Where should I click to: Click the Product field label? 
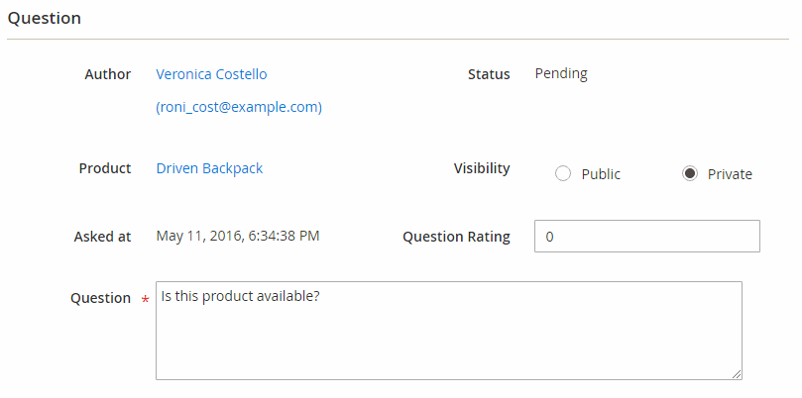click(x=105, y=168)
